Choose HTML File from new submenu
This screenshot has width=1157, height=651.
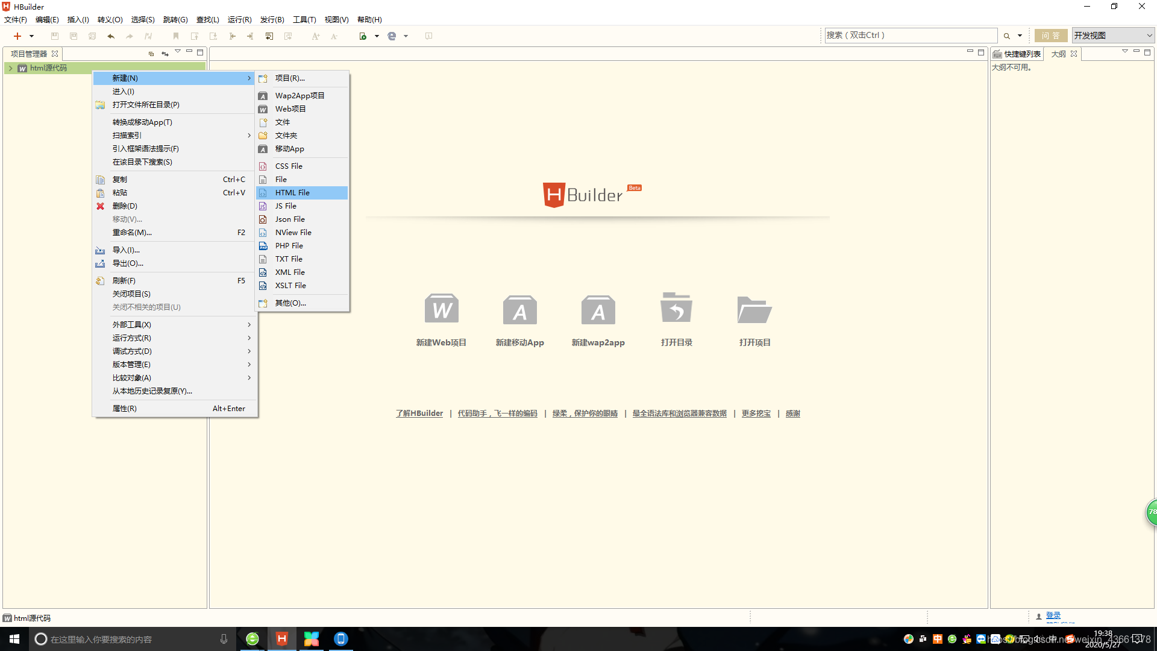292,193
